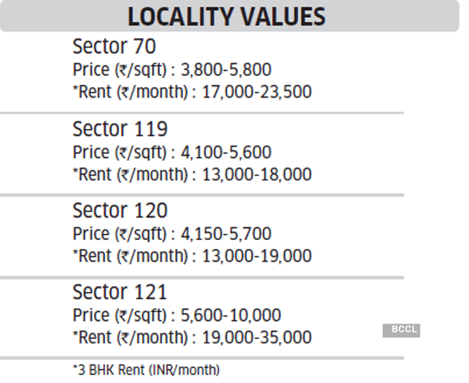The height and width of the screenshot is (383, 469).
Task: Click the 3 BHK Rent footnote
Action: click(x=146, y=370)
